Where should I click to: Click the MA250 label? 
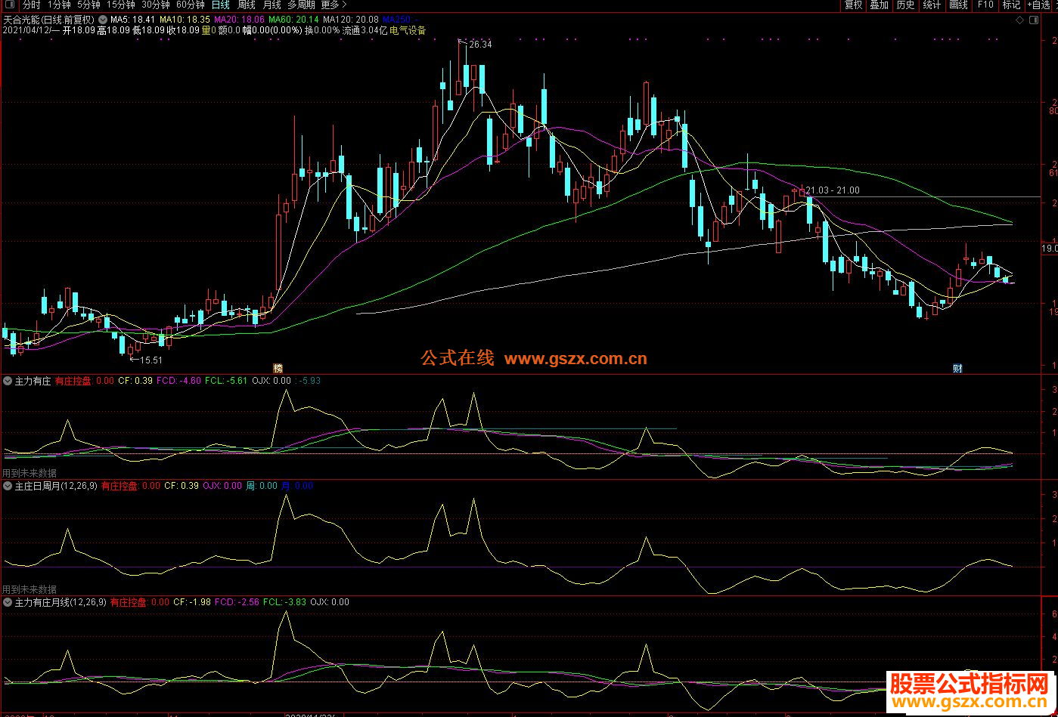(400, 19)
